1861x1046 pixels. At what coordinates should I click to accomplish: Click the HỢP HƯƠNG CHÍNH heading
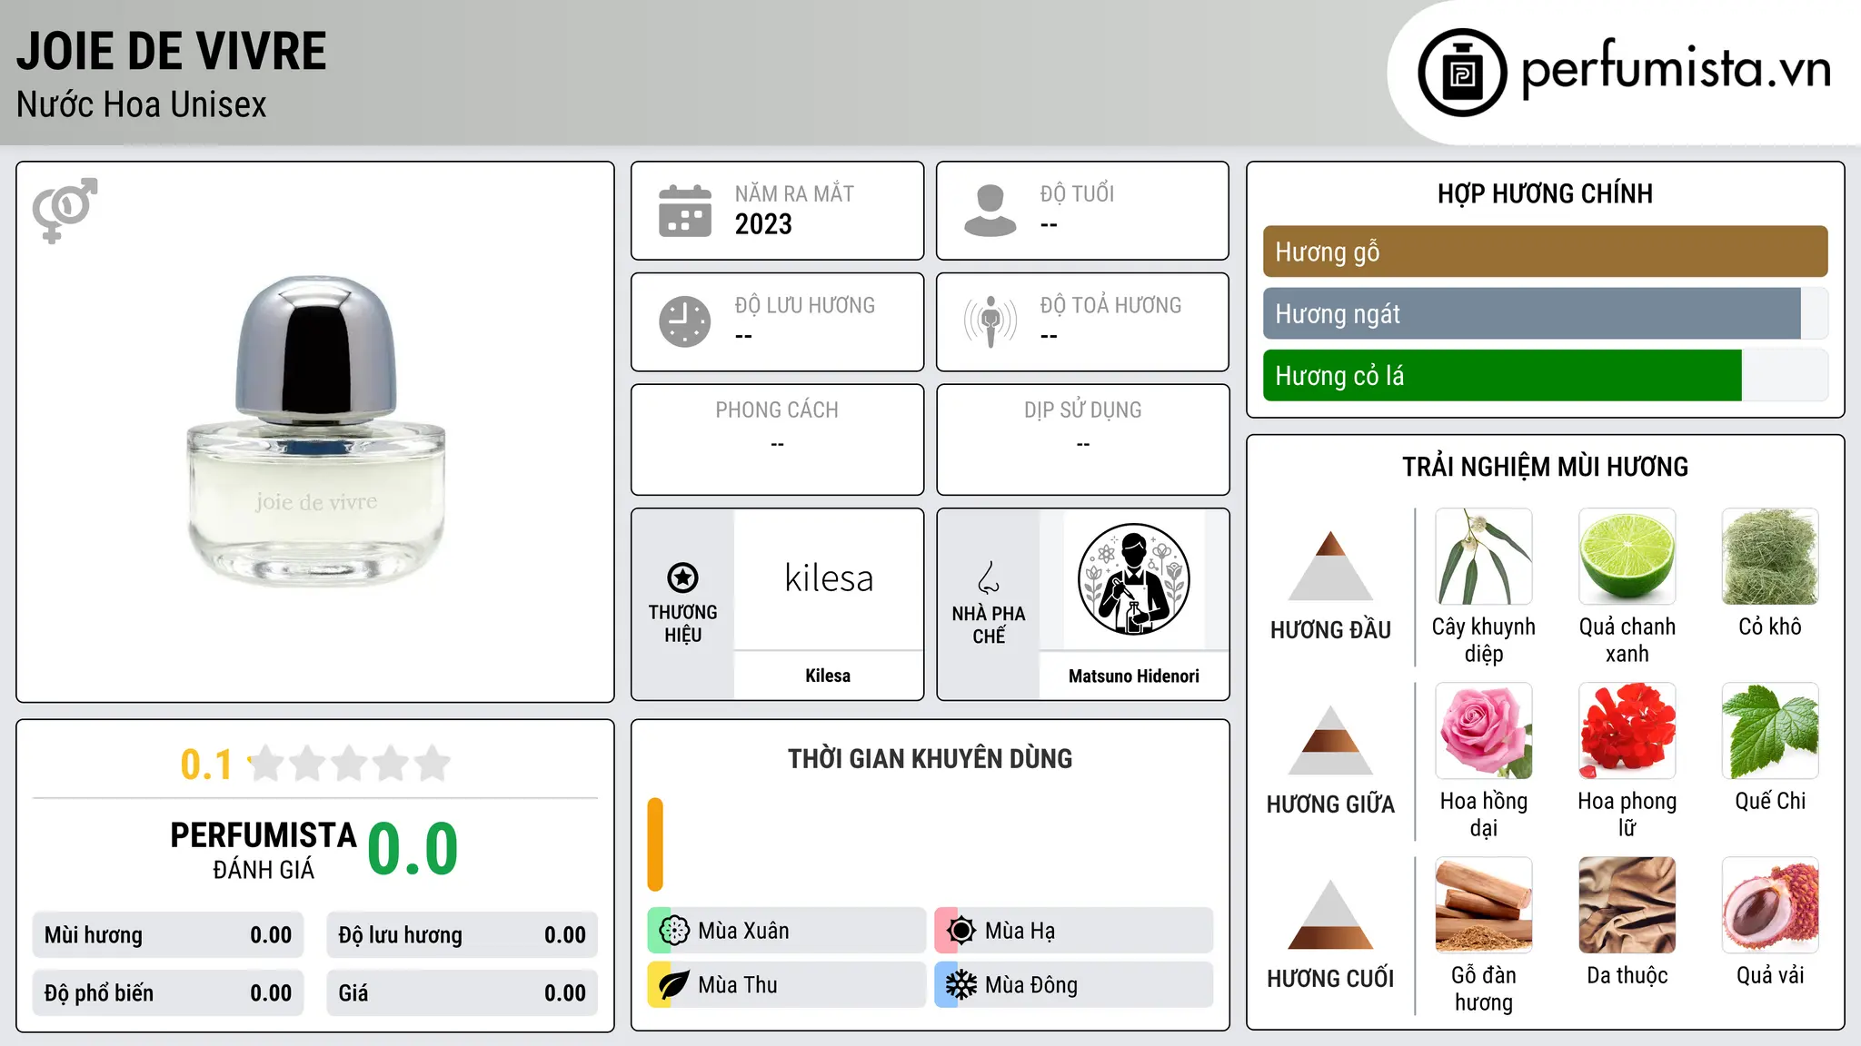pyautogui.click(x=1545, y=193)
